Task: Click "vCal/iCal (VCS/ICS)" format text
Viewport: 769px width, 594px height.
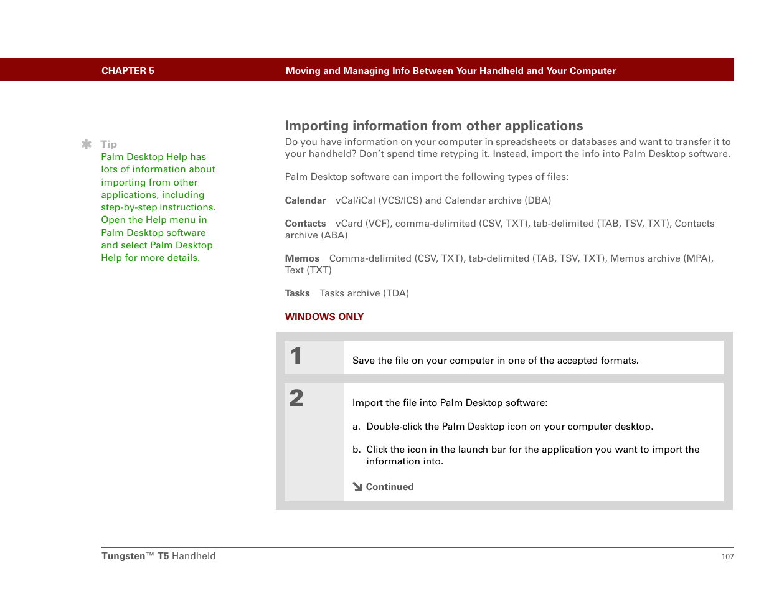Action: click(x=379, y=200)
